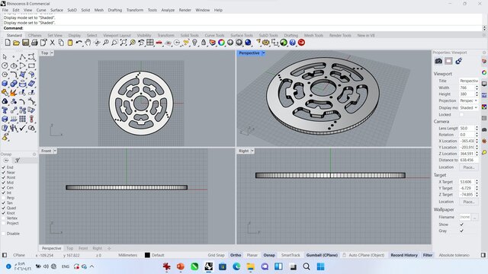488x274 pixels.
Task: Switch to the Solid Tools toolbar tab
Action: 189,36
